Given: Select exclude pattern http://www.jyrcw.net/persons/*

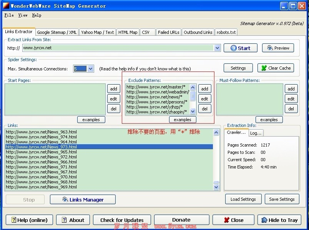Looking at the screenshot, I should (x=157, y=102).
